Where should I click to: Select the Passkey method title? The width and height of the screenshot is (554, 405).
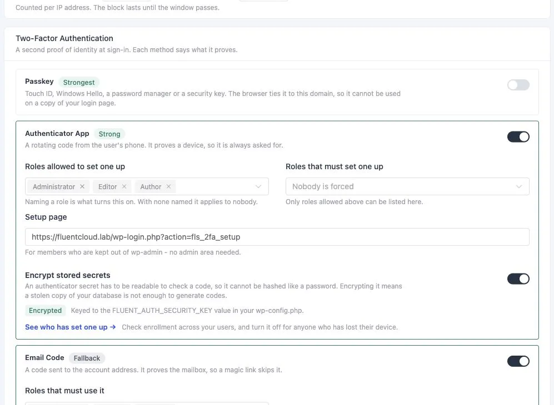click(x=39, y=82)
